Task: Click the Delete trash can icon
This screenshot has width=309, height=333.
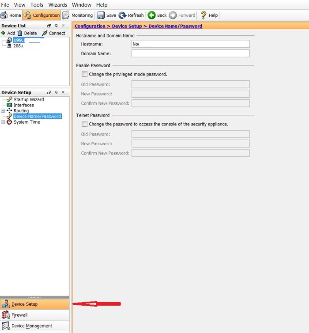Action: click(19, 33)
